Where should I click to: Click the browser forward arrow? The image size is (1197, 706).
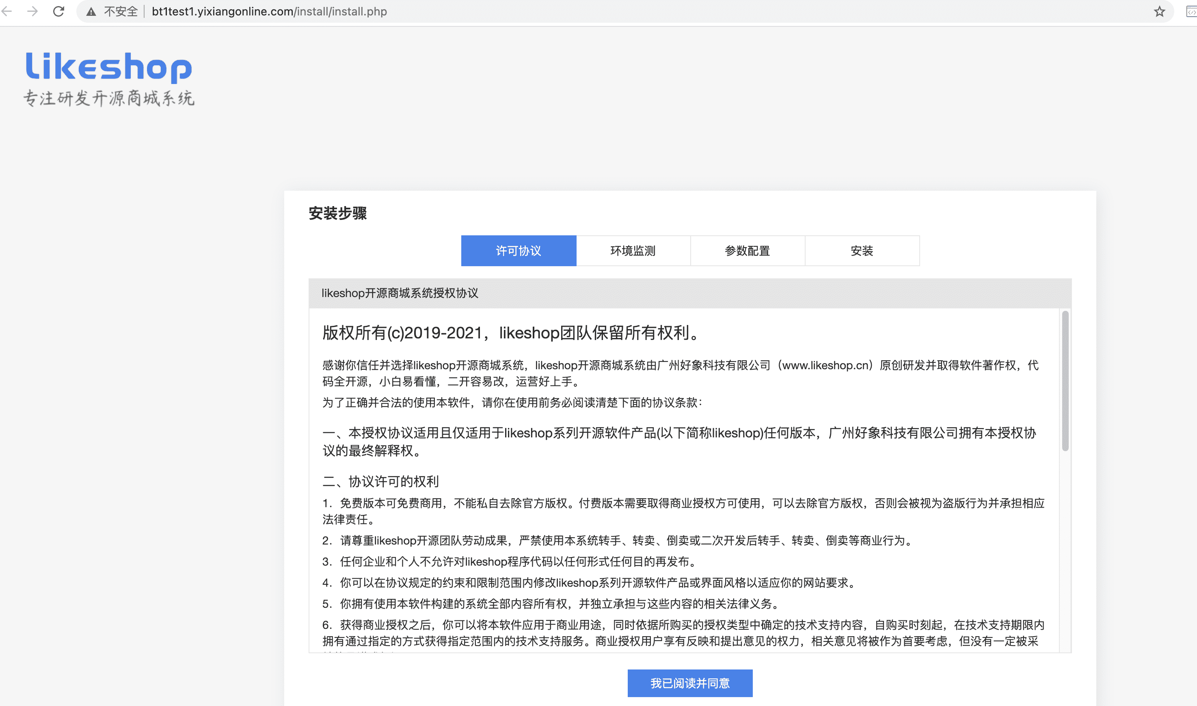(32, 11)
